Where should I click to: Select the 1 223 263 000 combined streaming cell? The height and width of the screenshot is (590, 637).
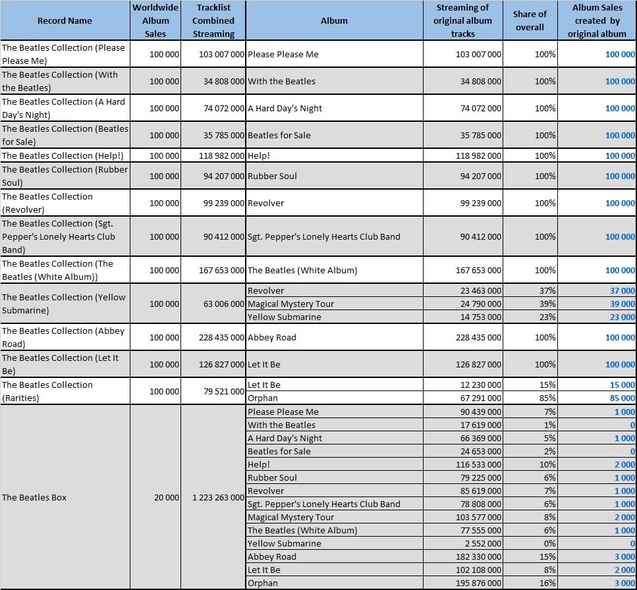213,497
